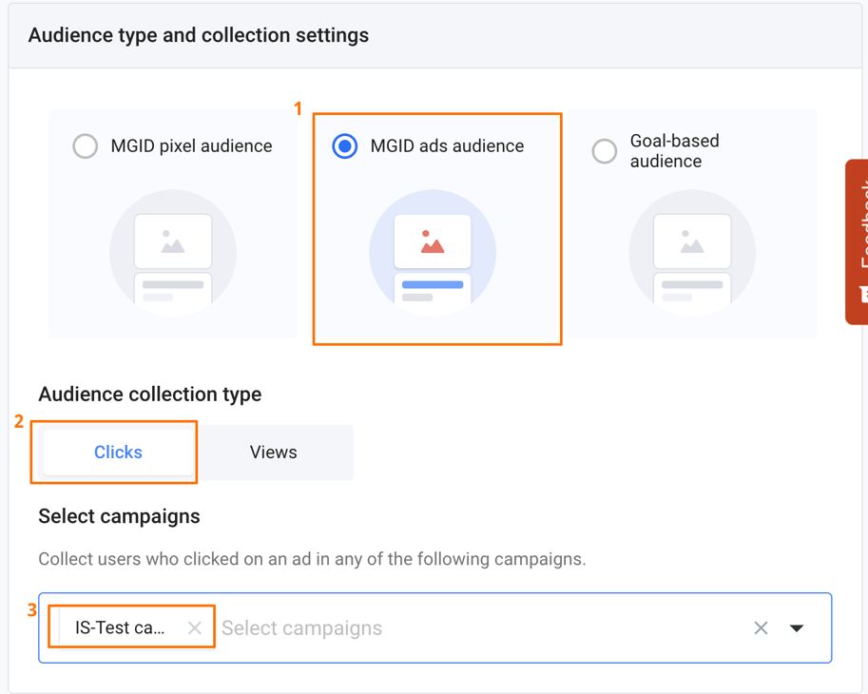Screen dimensions: 868x694
Task: Select the MGID ads audience radio button
Action: (x=344, y=146)
